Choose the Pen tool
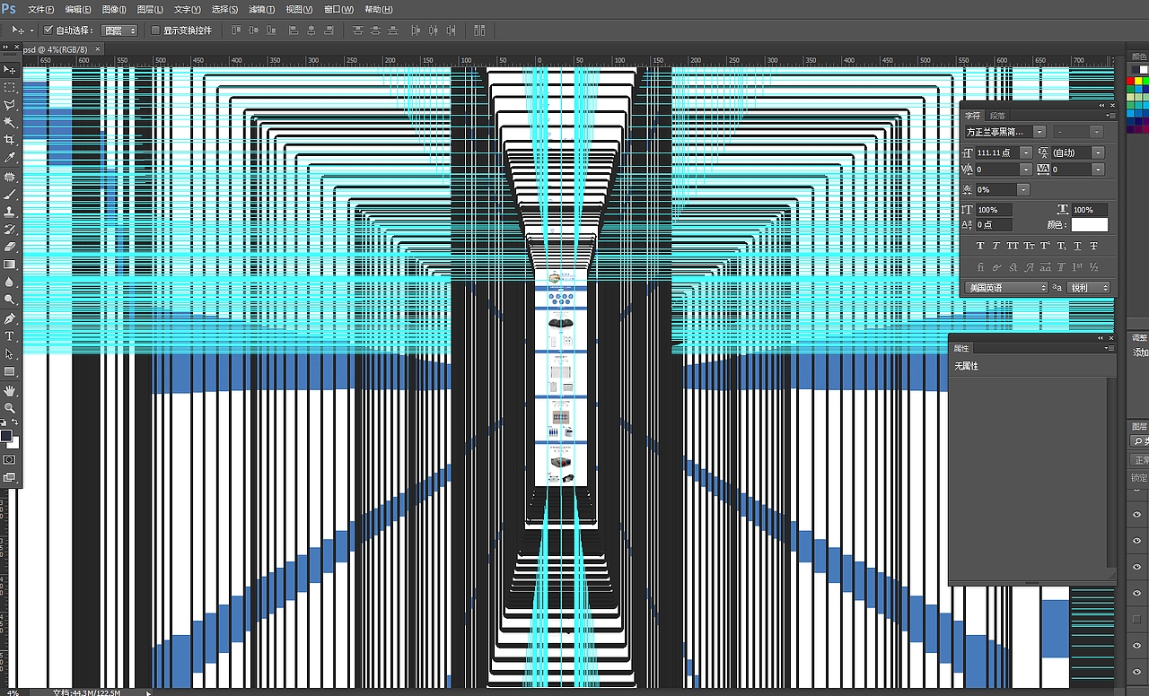Image resolution: width=1149 pixels, height=696 pixels. [x=10, y=318]
